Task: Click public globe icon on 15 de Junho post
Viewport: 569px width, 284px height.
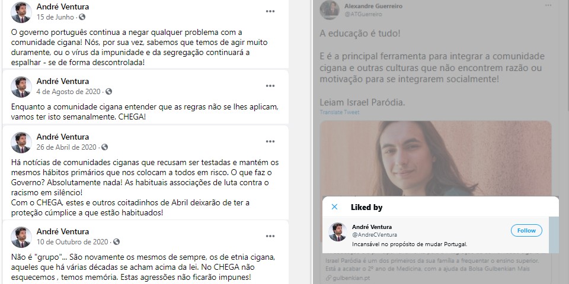Action: point(82,17)
